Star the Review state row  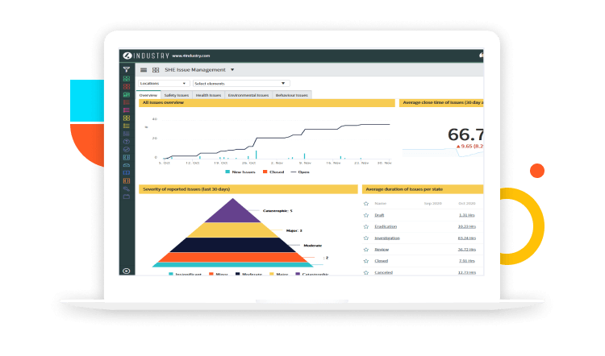[x=366, y=250]
